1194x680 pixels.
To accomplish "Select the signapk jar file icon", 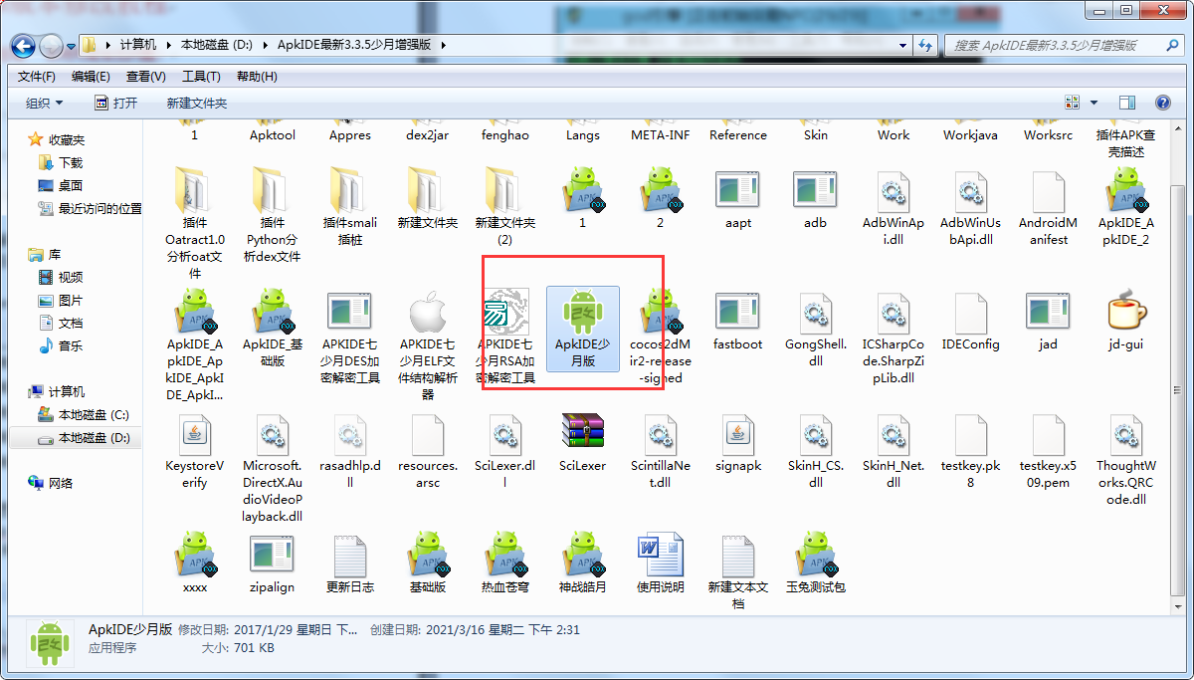I will click(x=738, y=434).
